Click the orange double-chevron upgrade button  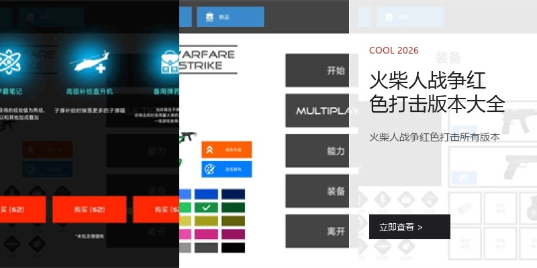(x=226, y=149)
